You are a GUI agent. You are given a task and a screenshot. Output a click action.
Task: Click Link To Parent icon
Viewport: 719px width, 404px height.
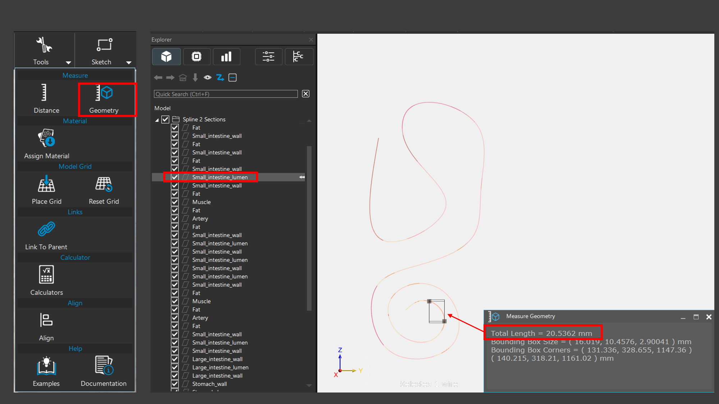46,229
